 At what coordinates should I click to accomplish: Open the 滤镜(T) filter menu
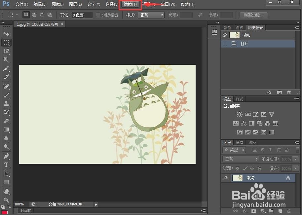(x=130, y=4)
